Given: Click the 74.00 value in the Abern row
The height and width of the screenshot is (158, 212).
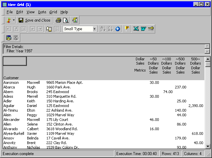Looking at the screenshot, I should [x=168, y=92].
